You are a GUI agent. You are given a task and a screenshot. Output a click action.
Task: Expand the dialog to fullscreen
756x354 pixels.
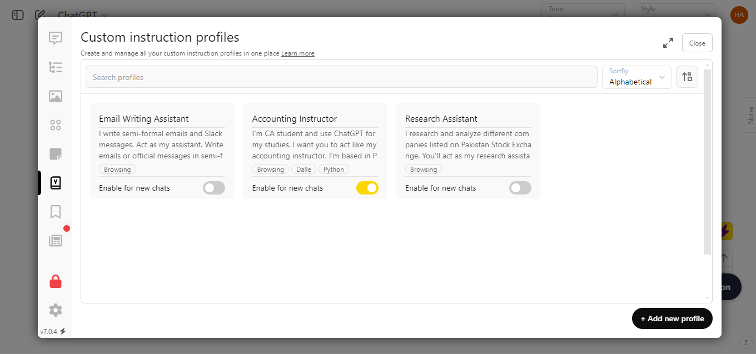[668, 43]
